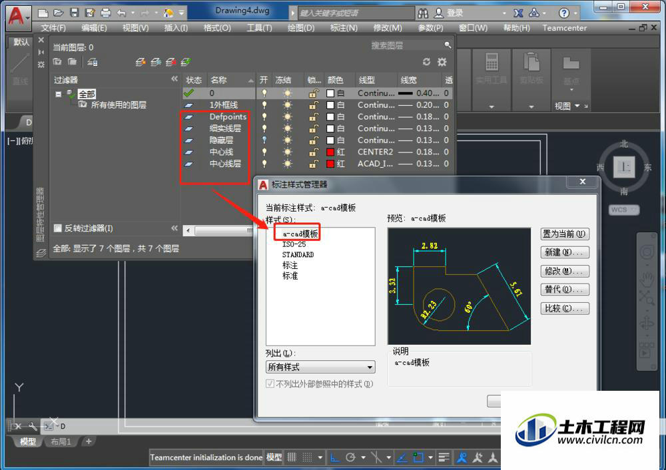Create a new layer with the New Layer icon
Viewport: 666px width, 470px height.
coord(141,62)
